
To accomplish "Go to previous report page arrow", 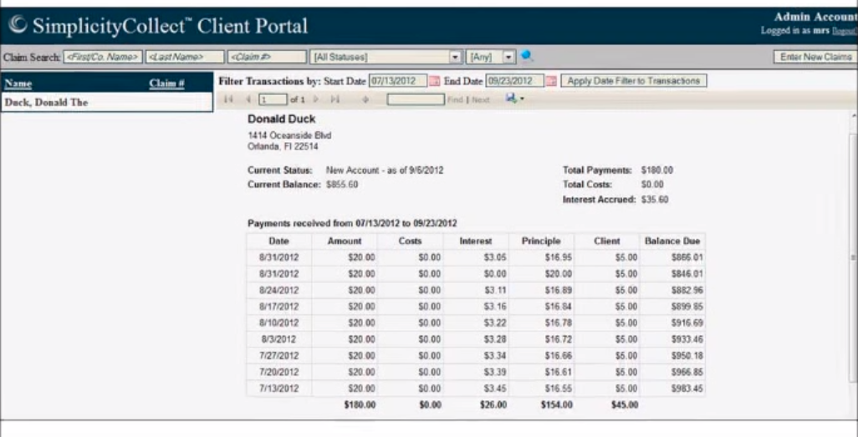I will [x=248, y=99].
